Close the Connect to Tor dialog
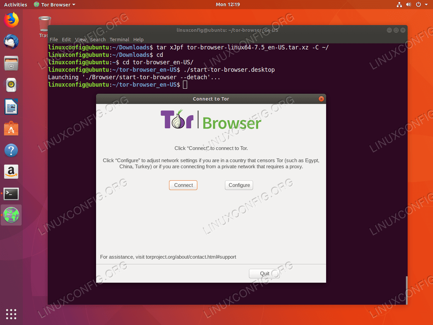The height and width of the screenshot is (325, 433). [321, 99]
